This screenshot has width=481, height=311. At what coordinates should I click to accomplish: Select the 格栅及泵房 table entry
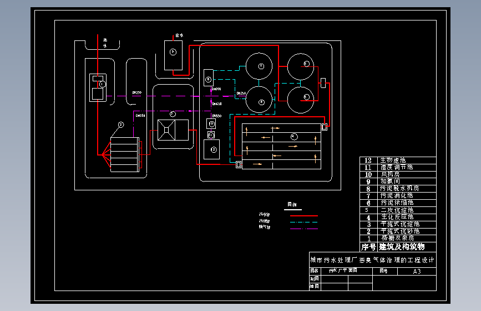[x=398, y=238]
